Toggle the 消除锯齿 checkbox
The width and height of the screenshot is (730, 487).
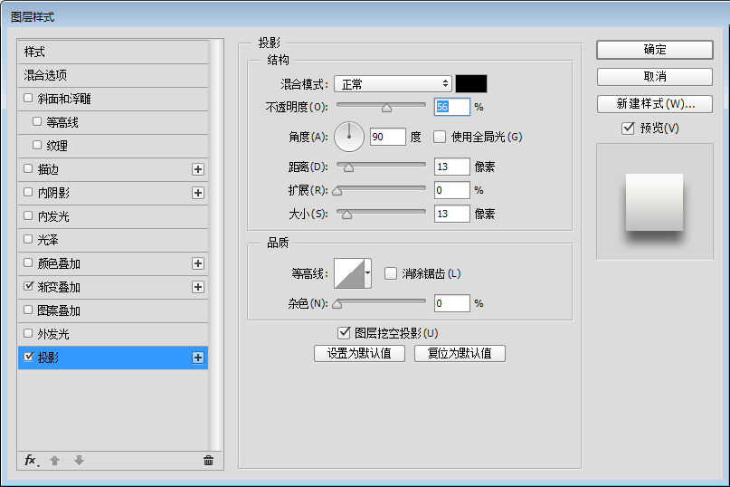pos(391,273)
